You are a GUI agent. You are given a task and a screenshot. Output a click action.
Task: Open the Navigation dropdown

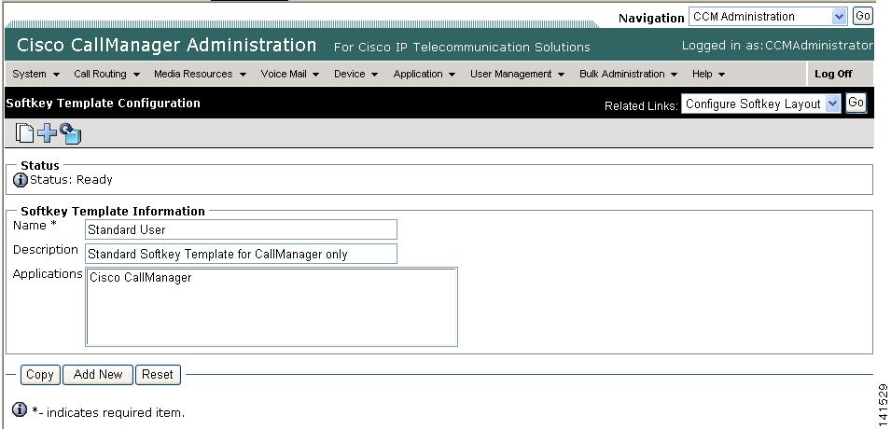(x=768, y=17)
